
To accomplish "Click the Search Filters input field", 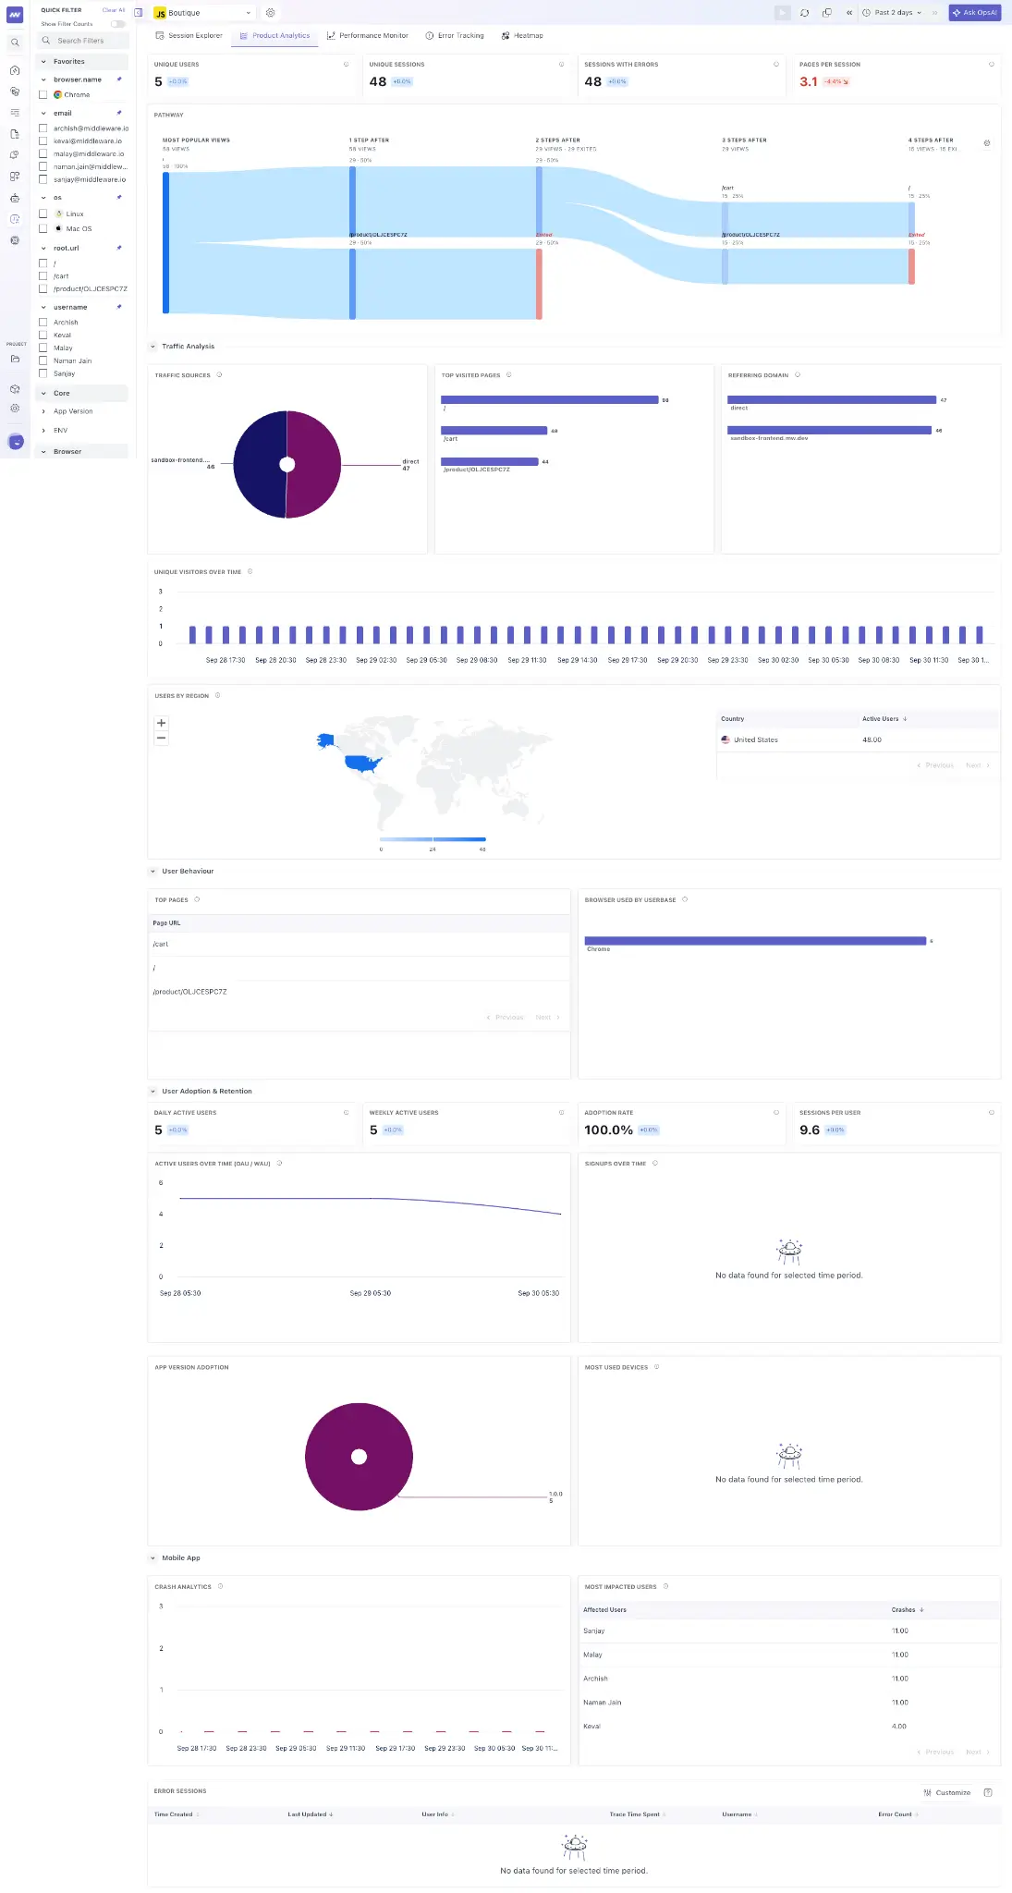I will coord(82,41).
